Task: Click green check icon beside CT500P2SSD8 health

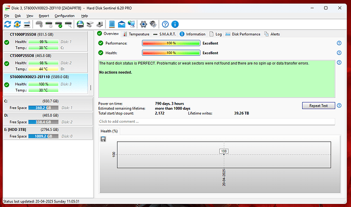Action: [x=7, y=63]
